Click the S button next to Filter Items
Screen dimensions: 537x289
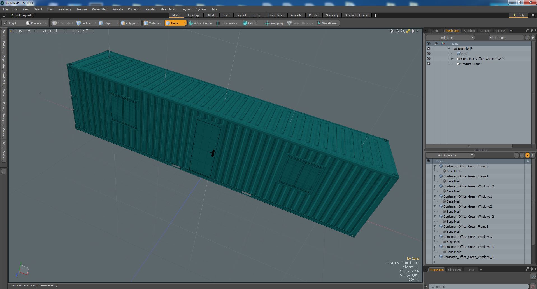(x=527, y=38)
